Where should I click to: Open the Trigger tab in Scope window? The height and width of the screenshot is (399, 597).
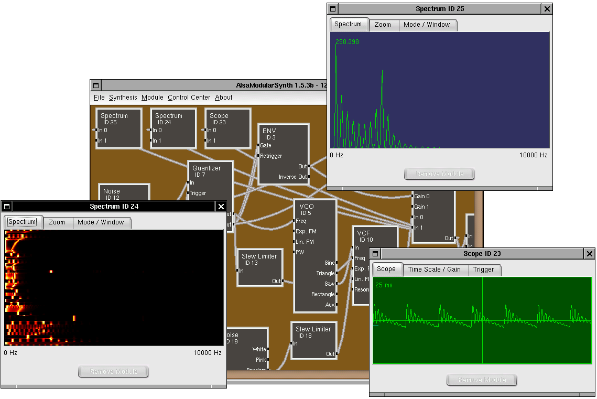pos(483,269)
